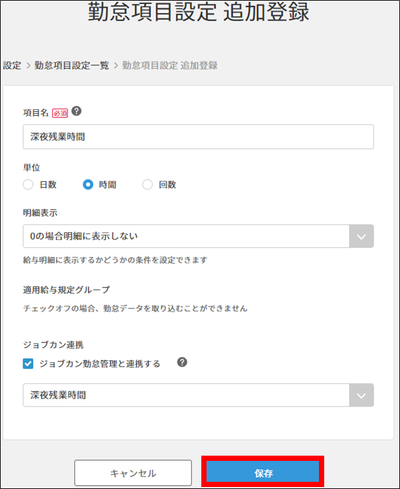Select the 時間 radio button

[x=88, y=185]
